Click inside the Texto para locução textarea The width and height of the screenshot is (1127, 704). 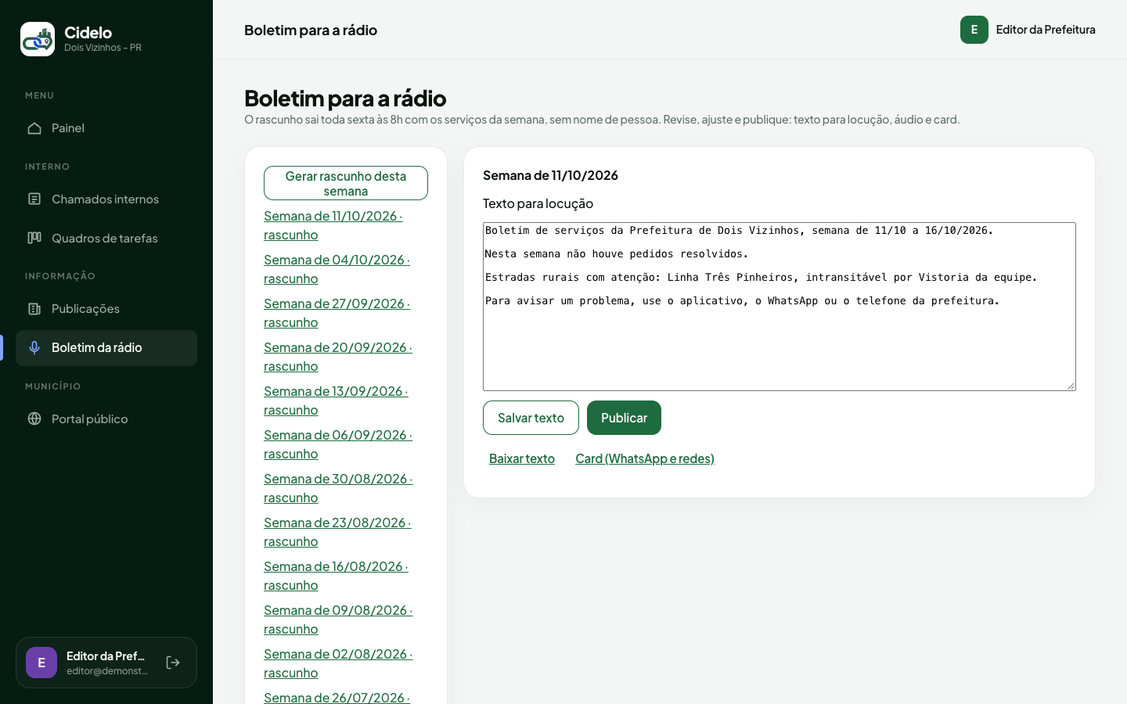point(780,307)
